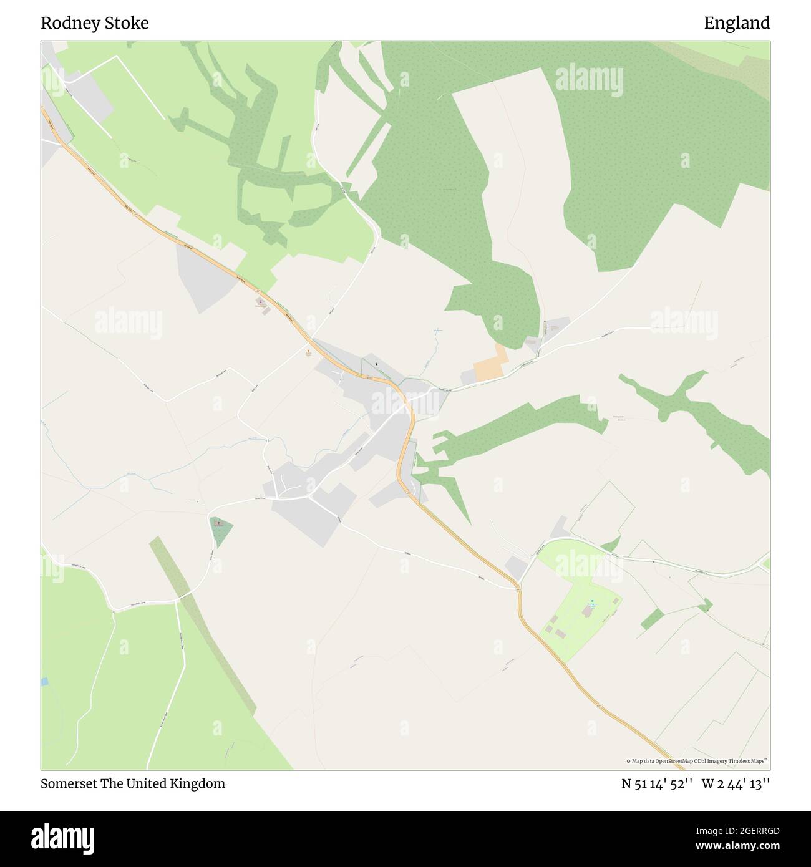Select the teal marker in the light-green grounds
The height and width of the screenshot is (867, 811).
click(x=592, y=601)
